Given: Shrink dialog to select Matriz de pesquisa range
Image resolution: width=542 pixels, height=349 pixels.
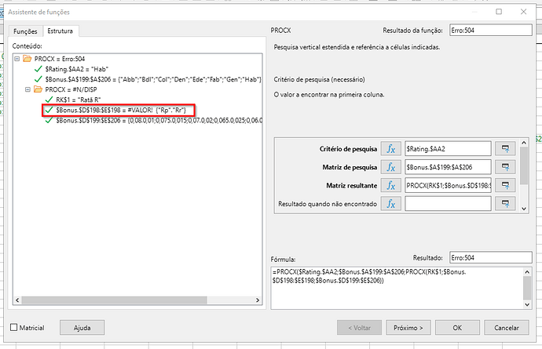Looking at the screenshot, I should pos(505,167).
